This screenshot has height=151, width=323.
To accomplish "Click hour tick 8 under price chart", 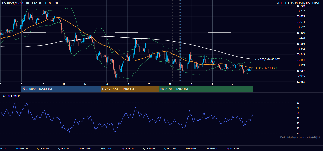I will tap(21, 84).
